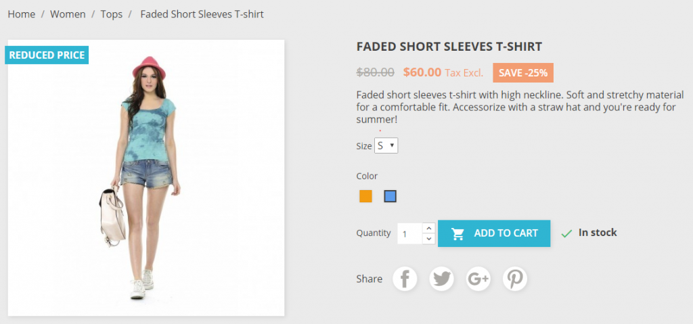Share product on Google Plus

pyautogui.click(x=478, y=279)
